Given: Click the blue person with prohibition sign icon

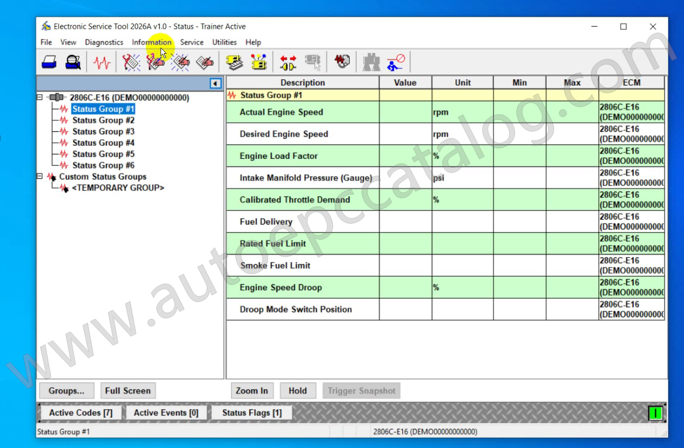Looking at the screenshot, I should (x=396, y=62).
